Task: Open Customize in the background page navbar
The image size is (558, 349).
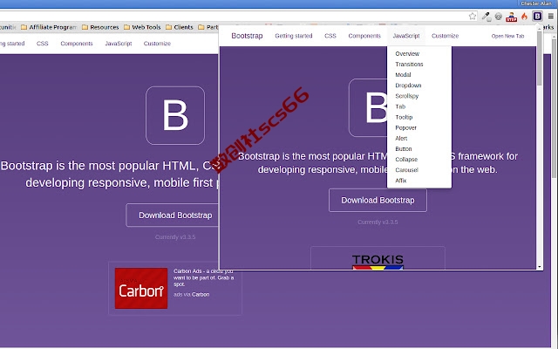Action: [x=157, y=44]
